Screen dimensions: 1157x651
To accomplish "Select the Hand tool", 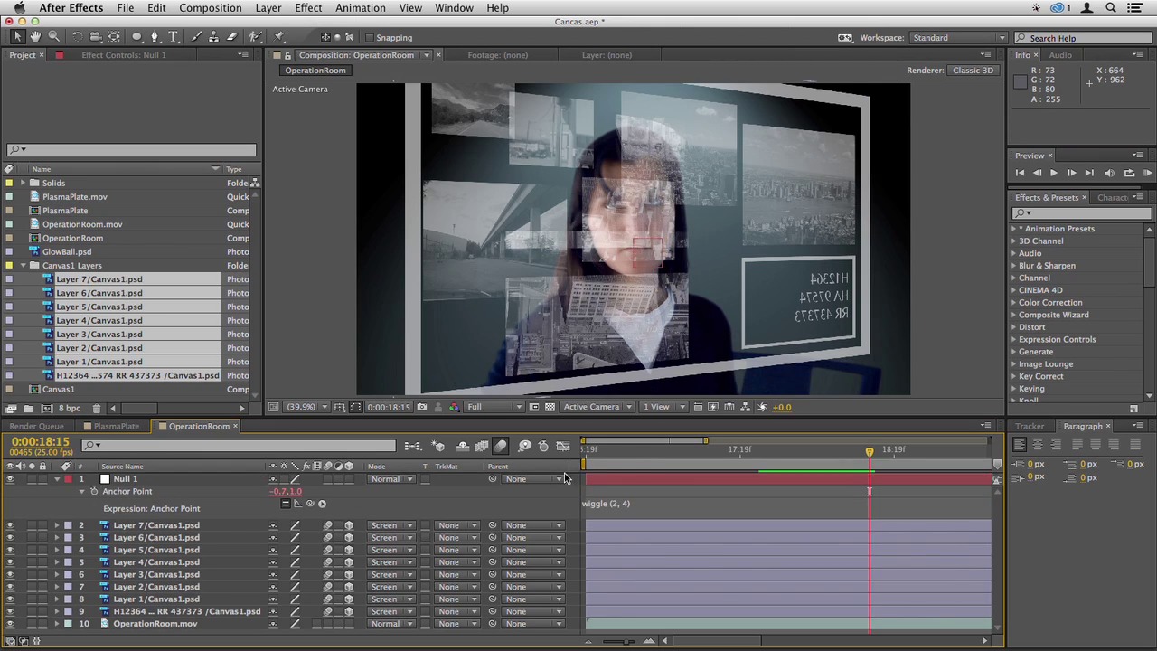I will coord(35,37).
